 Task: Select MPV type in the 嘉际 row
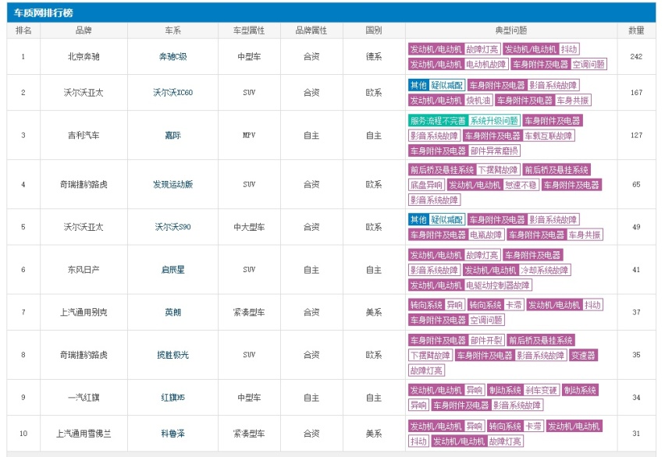pyautogui.click(x=249, y=135)
